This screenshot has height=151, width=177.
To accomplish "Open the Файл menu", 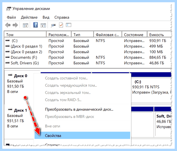I will pos(11,17).
